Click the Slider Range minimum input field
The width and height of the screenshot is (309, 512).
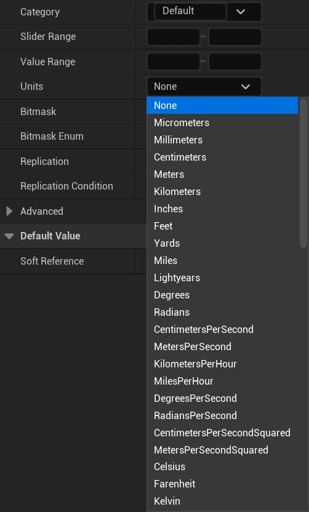(174, 36)
